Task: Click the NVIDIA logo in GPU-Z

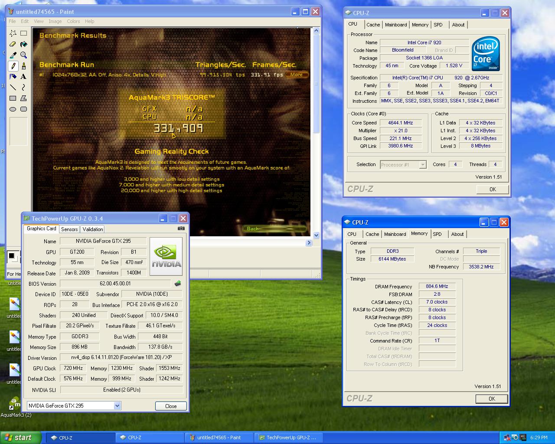Action: tap(166, 256)
